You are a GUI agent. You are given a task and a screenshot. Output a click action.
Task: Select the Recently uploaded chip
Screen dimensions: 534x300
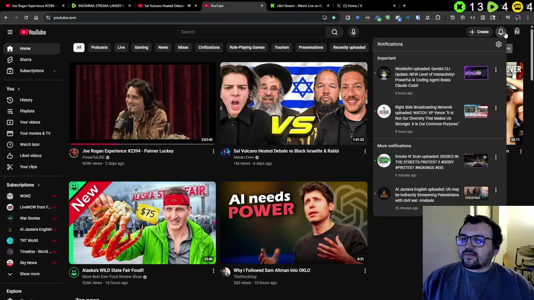click(349, 47)
